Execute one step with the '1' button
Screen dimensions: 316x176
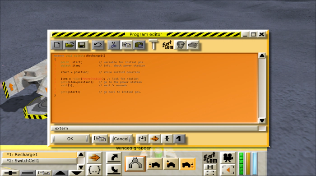pyautogui.click(x=179, y=139)
